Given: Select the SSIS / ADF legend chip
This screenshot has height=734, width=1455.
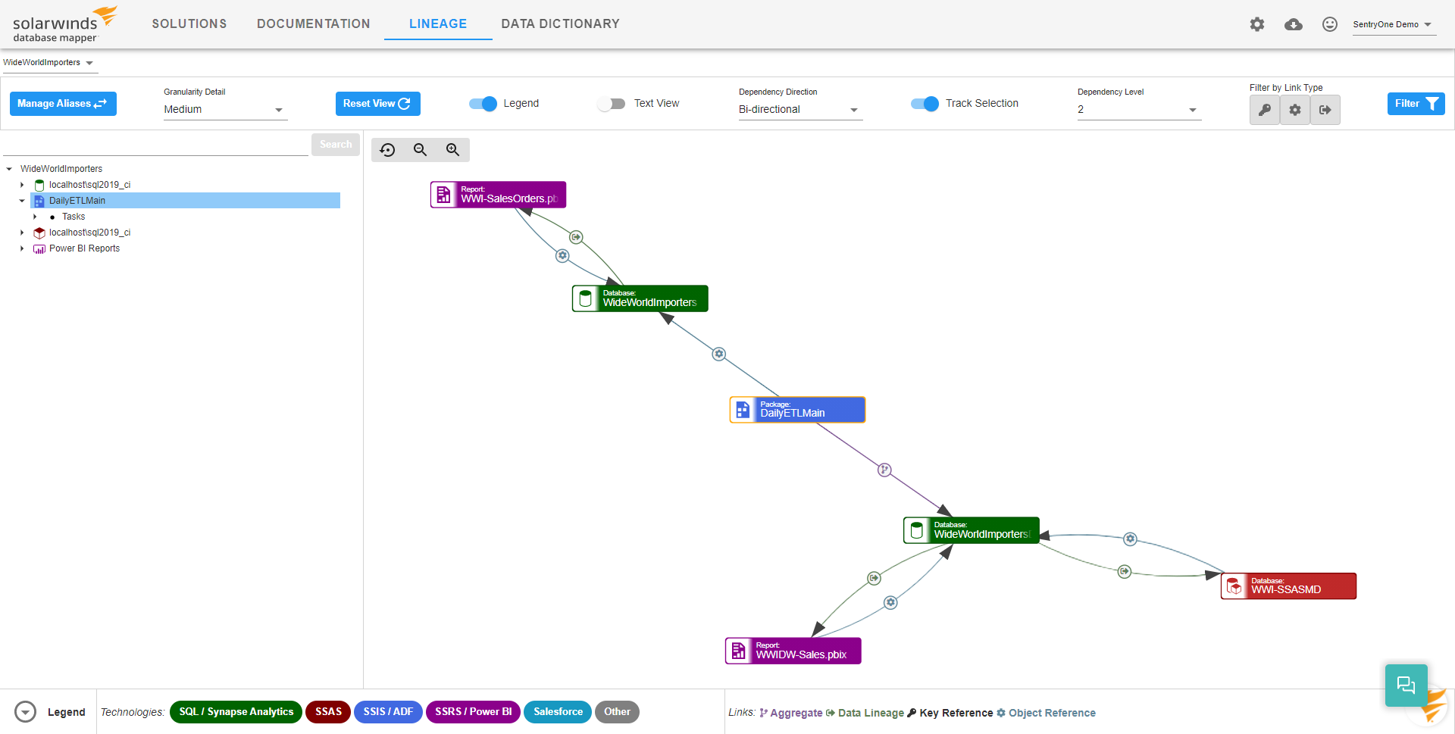Looking at the screenshot, I should tap(388, 712).
